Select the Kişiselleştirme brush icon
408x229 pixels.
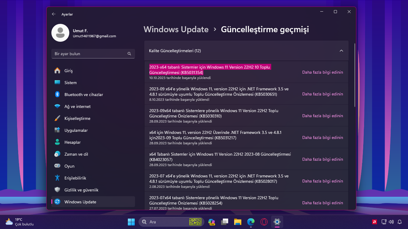57,118
